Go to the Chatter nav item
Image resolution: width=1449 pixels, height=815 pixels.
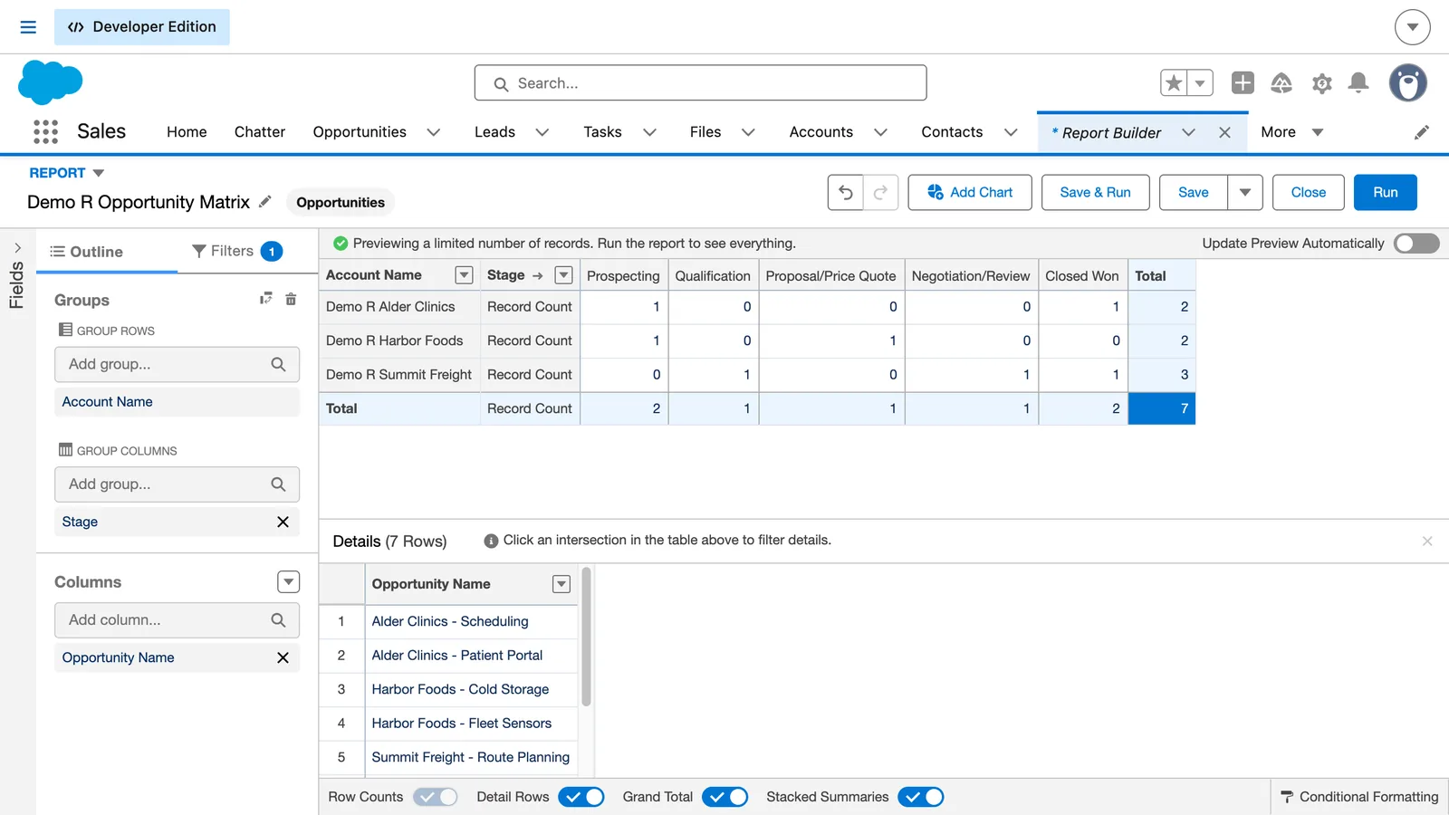(x=260, y=132)
